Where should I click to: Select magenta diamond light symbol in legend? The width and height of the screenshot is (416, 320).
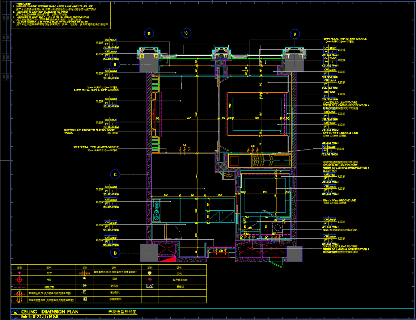pyautogui.click(x=20, y=273)
